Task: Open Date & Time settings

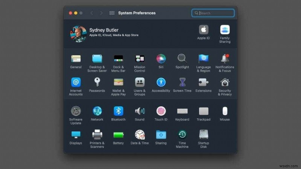Action: [x=140, y=135]
